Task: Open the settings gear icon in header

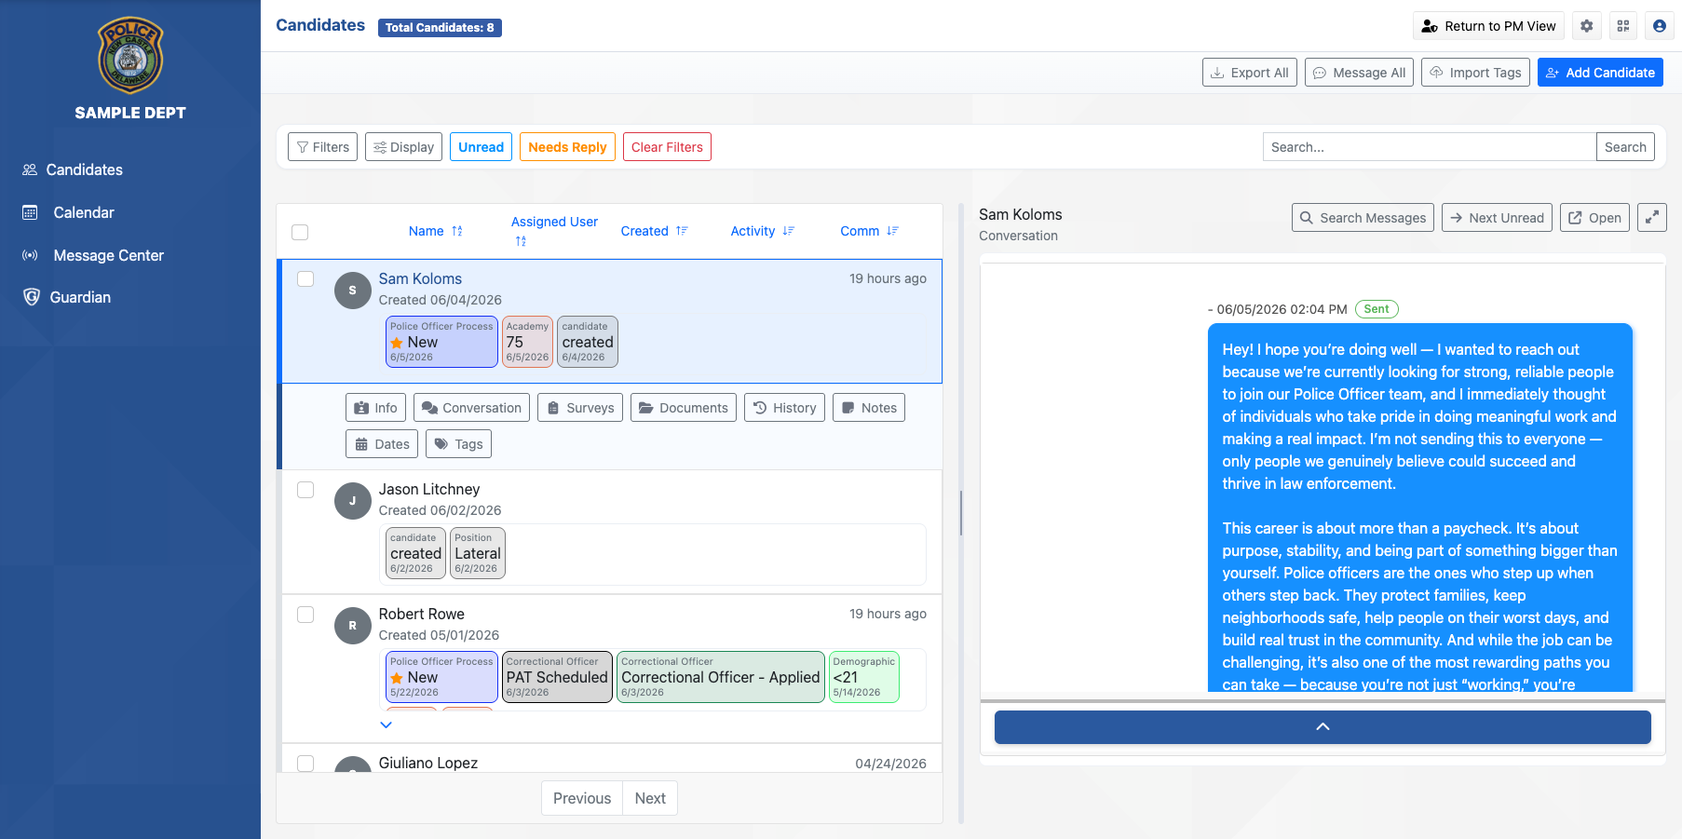Action: (x=1587, y=26)
